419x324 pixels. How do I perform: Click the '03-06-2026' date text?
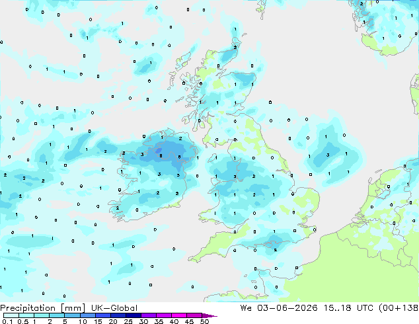(287, 308)
